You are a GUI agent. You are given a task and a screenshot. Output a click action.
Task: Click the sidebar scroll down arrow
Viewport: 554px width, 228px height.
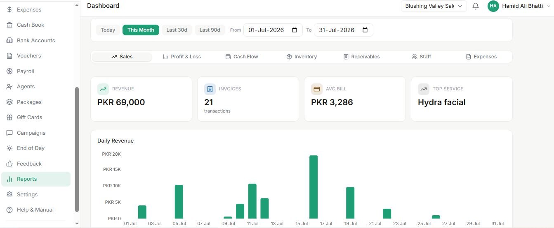point(77,223)
